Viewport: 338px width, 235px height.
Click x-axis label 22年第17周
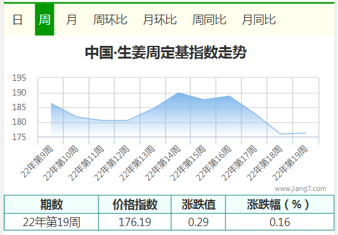click(239, 163)
